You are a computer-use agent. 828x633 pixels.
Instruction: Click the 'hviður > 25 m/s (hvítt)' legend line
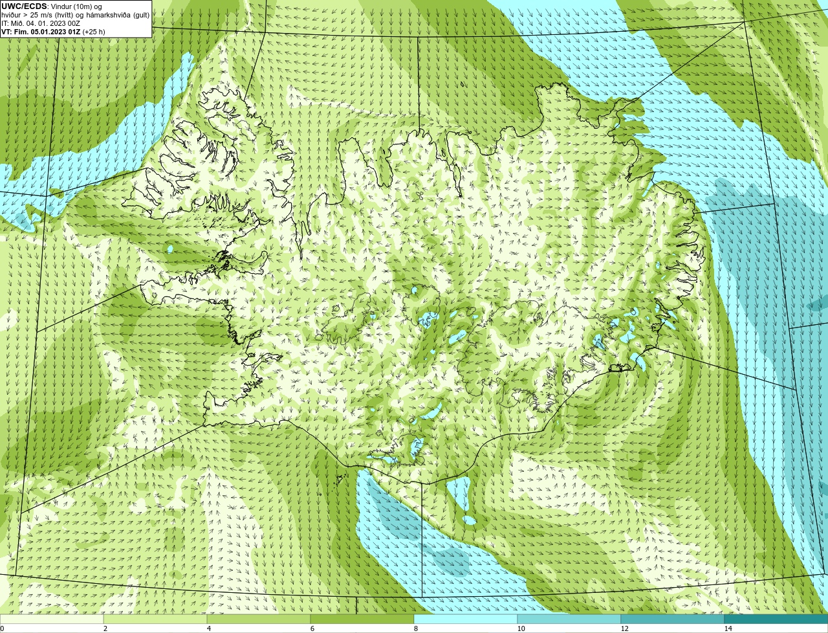(75, 15)
